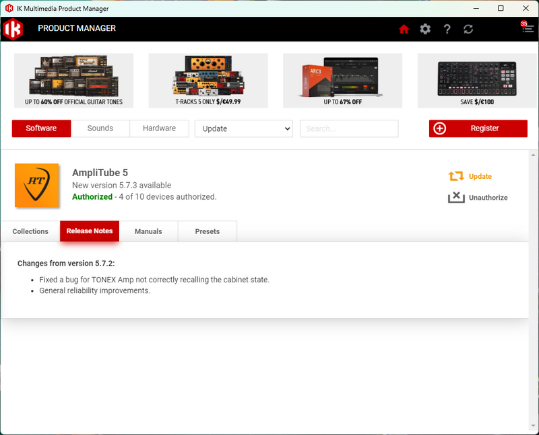Minimize the Product Manager window
This screenshot has width=539, height=435.
click(x=476, y=8)
